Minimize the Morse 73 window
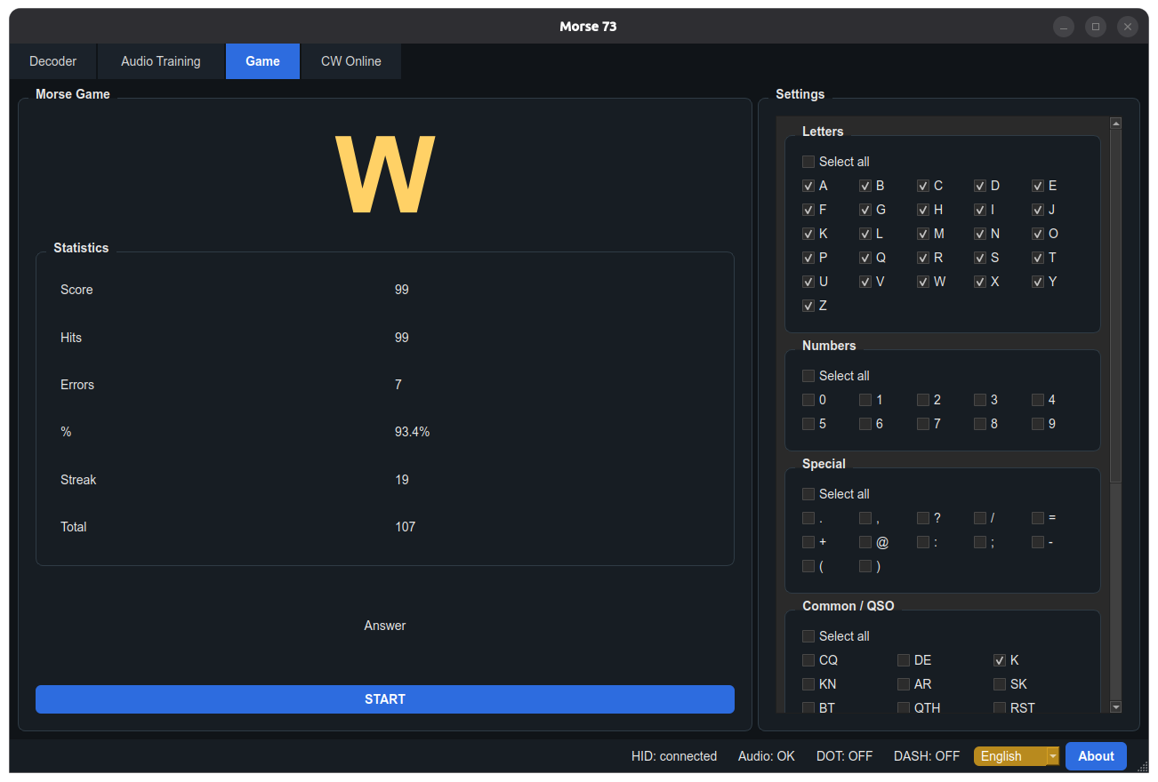The image size is (1158, 782). tap(1064, 27)
